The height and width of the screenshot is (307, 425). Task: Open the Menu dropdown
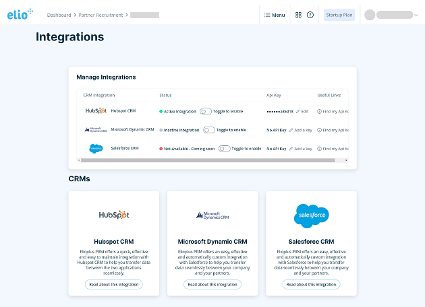275,15
